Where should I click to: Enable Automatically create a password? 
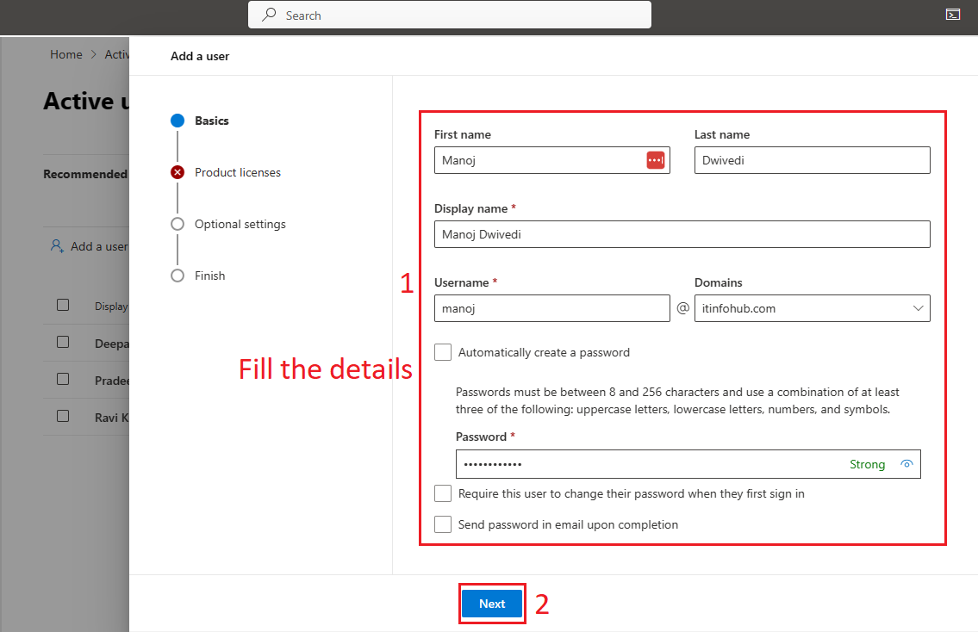443,352
